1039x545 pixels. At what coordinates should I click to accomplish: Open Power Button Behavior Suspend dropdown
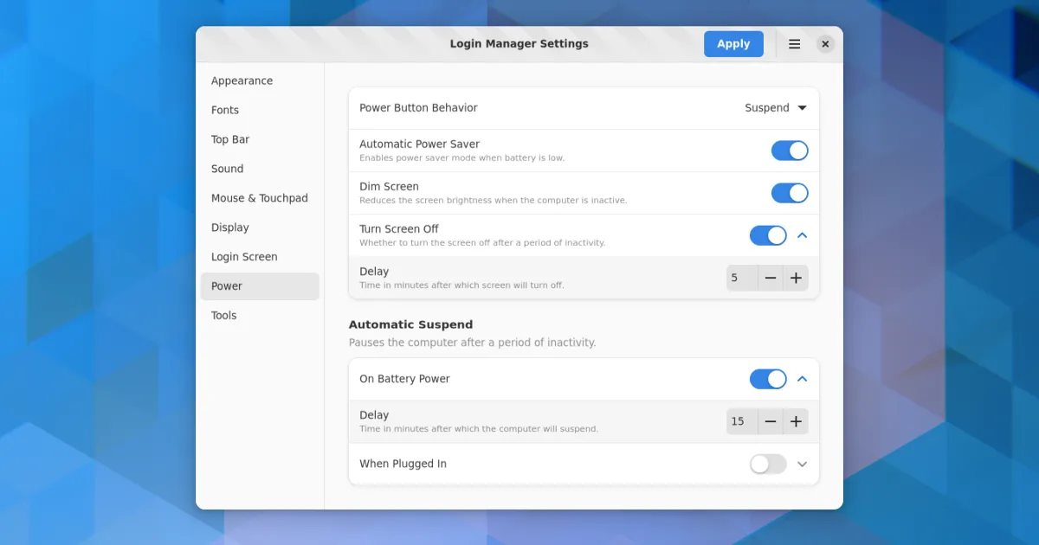click(775, 108)
